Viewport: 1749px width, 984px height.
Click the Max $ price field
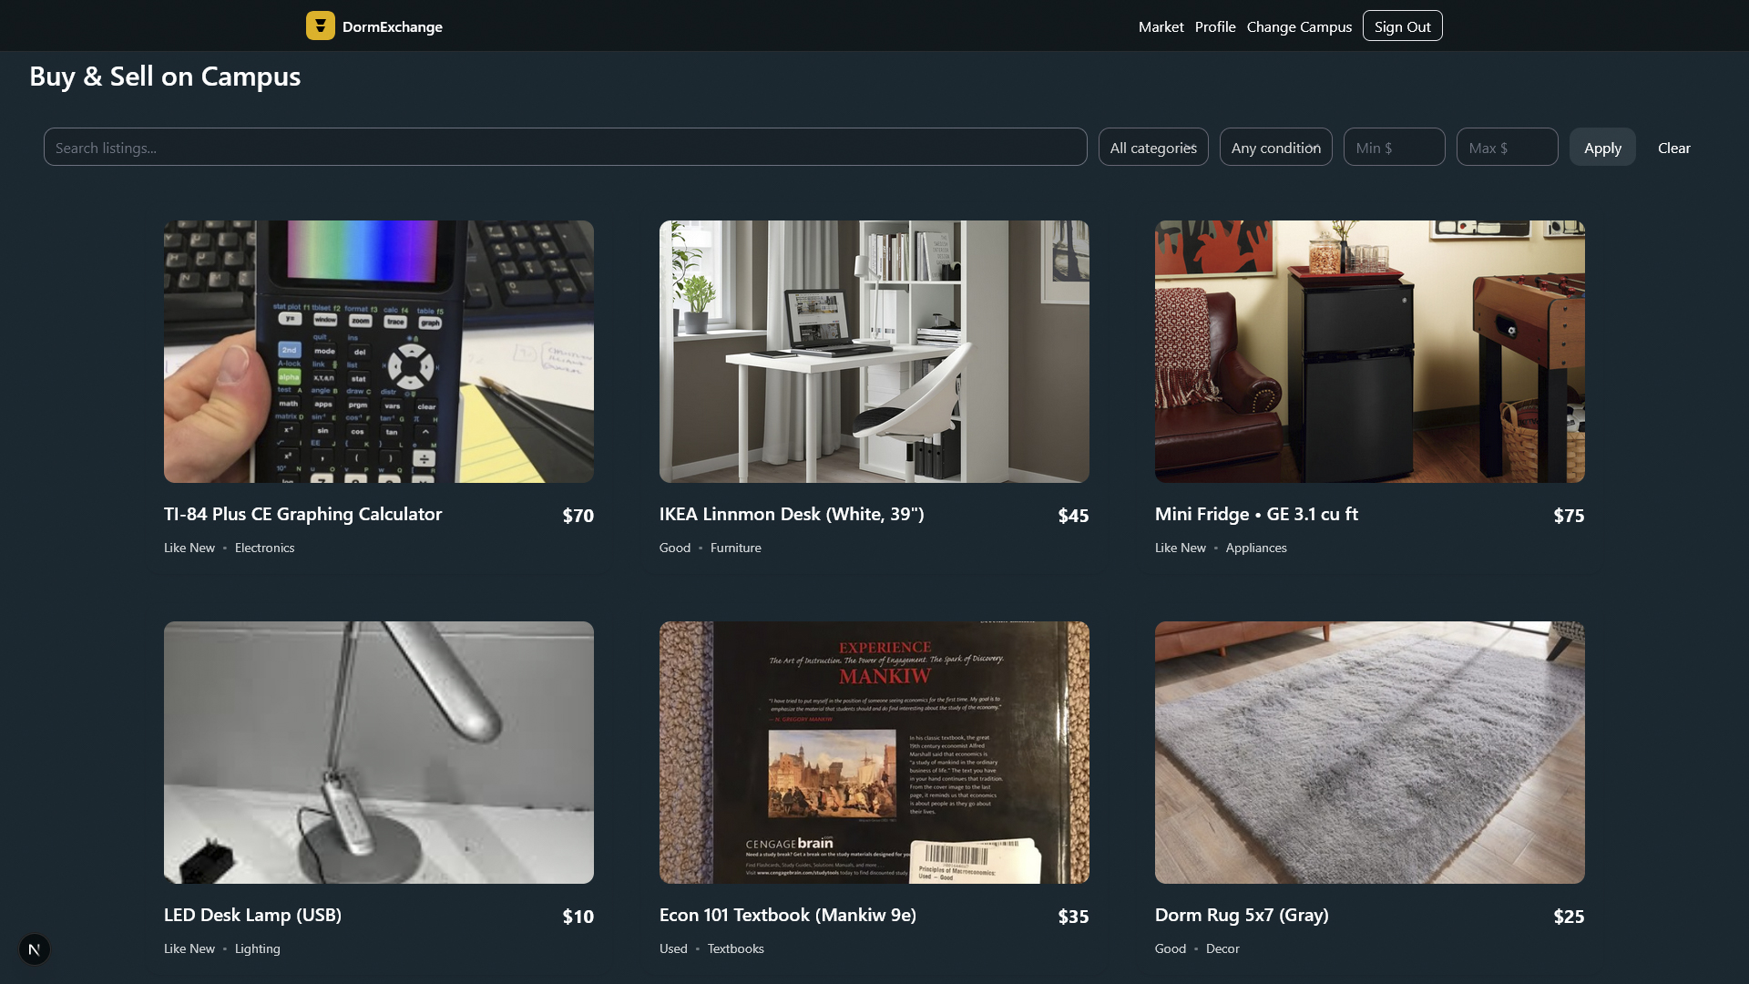(x=1506, y=148)
